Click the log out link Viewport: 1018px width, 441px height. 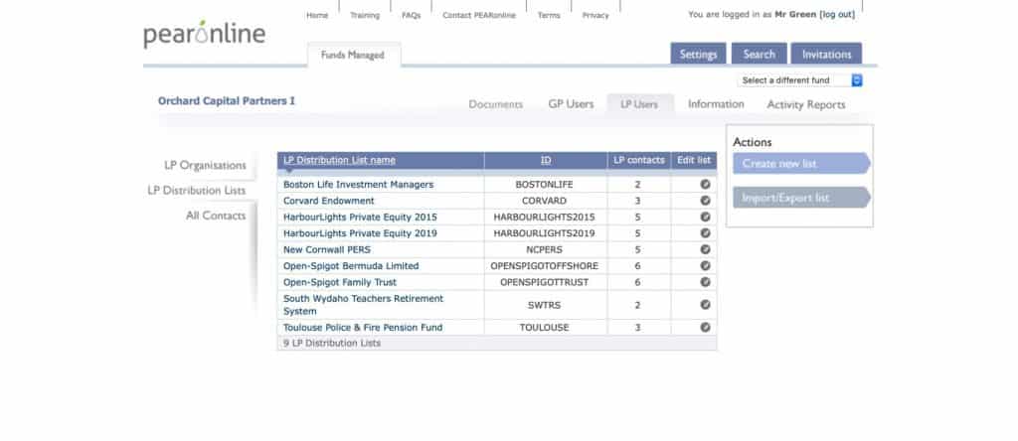click(837, 14)
